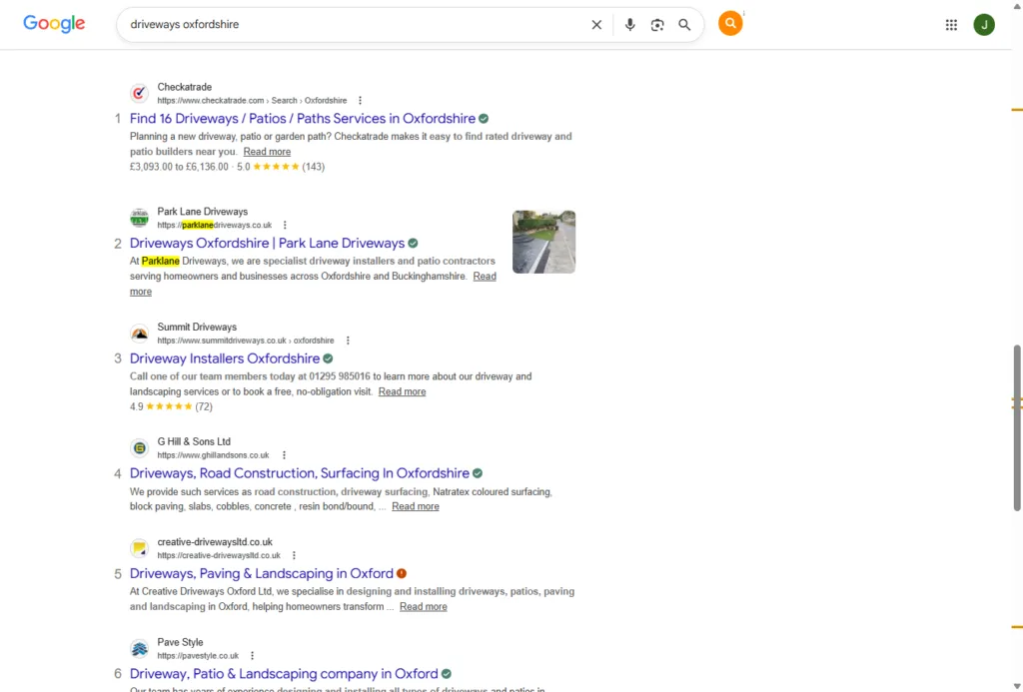Click the creative-drivewaysltd favicon

coord(139,548)
